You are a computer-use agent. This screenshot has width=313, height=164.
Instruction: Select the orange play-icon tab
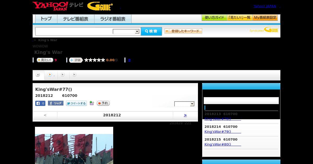(x=51, y=75)
